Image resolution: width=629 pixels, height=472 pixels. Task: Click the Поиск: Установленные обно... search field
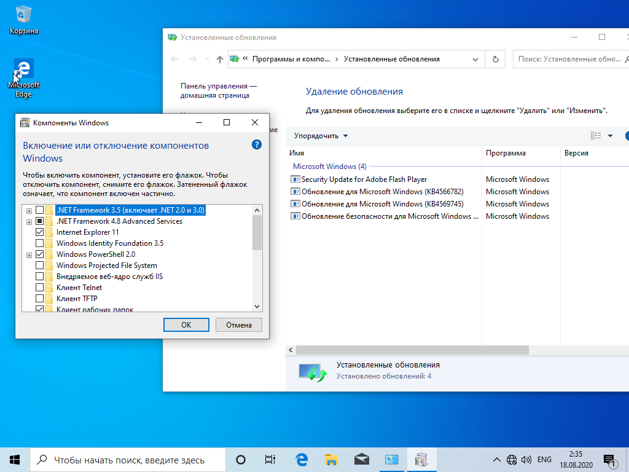(571, 59)
